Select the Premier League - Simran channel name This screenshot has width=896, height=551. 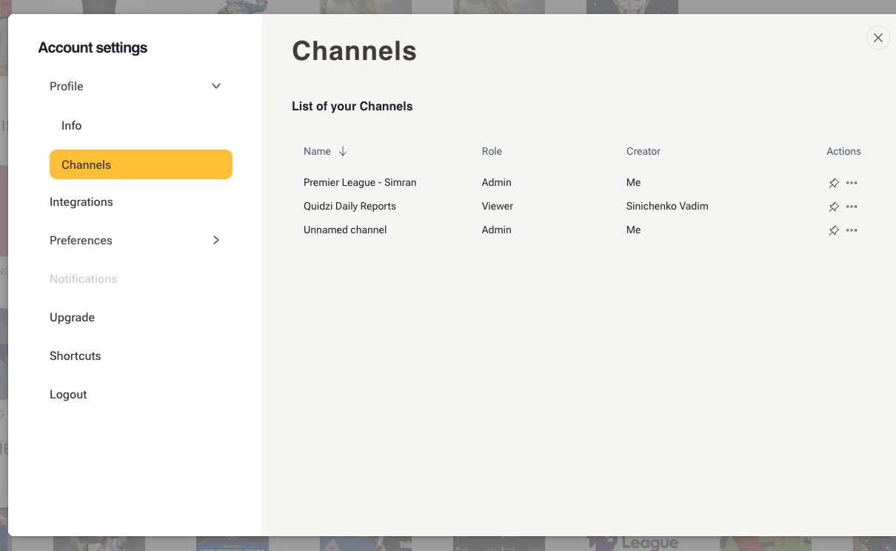360,183
